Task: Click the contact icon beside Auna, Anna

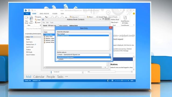Action: pyautogui.click(x=44, y=37)
